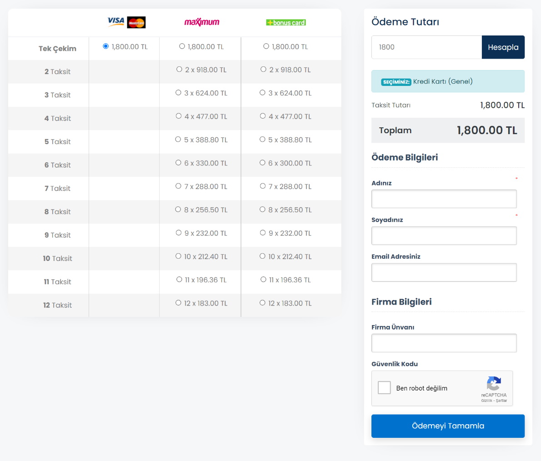Click the Firma Ünvanı input field
This screenshot has height=461, width=541.
point(444,343)
